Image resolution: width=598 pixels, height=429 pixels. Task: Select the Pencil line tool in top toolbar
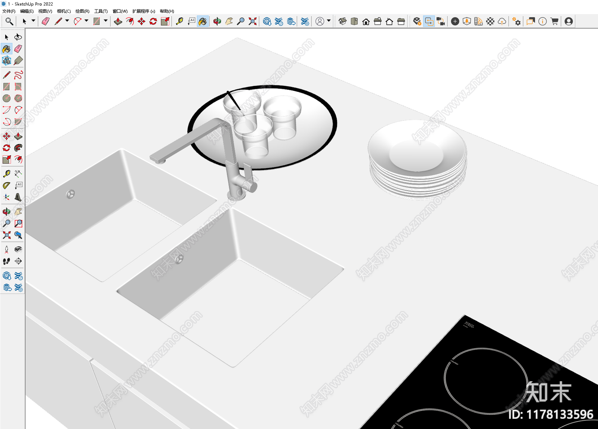tap(58, 21)
